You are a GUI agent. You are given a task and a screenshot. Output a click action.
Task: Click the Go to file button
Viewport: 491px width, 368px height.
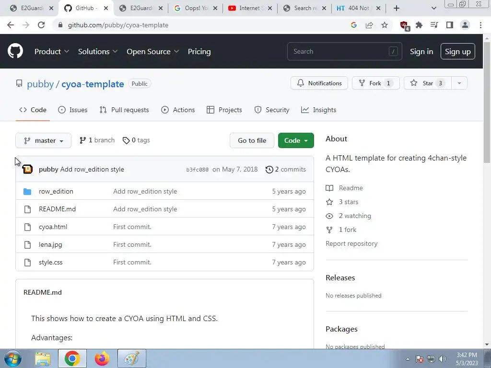point(252,140)
